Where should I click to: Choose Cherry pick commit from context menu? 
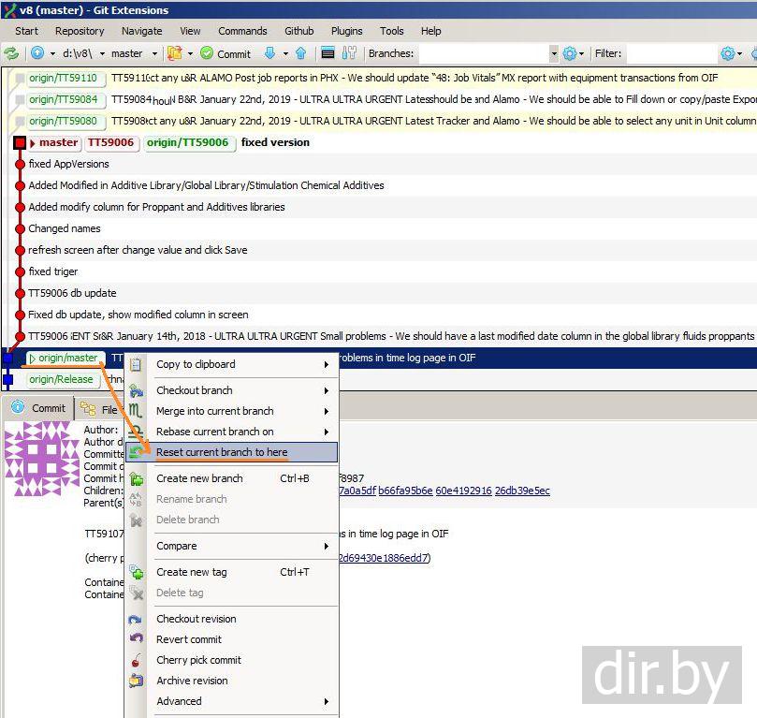click(x=198, y=660)
